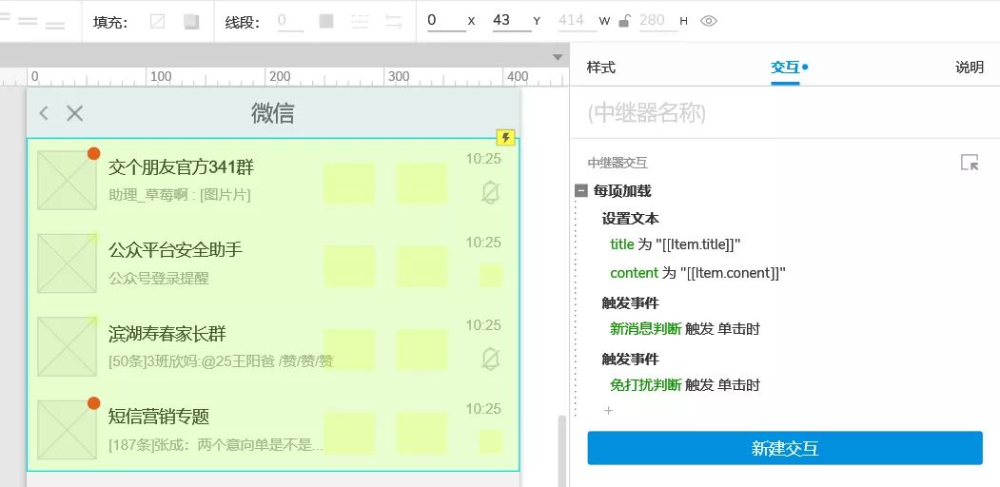Click the avatar placeholder of 交个朋友官方341群
This screenshot has width=1000, height=487.
67,181
